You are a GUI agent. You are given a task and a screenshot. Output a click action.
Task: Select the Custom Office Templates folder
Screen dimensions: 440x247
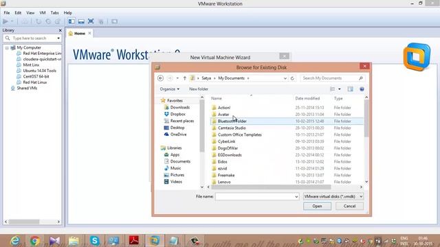click(240, 134)
